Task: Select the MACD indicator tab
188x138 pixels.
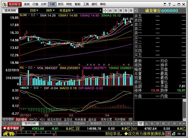Action: (34, 120)
